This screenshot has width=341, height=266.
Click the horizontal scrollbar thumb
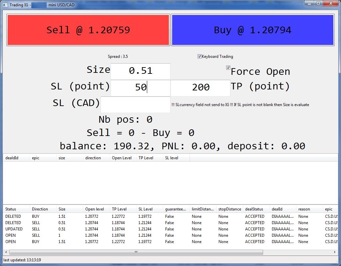pyautogui.click(x=136, y=252)
